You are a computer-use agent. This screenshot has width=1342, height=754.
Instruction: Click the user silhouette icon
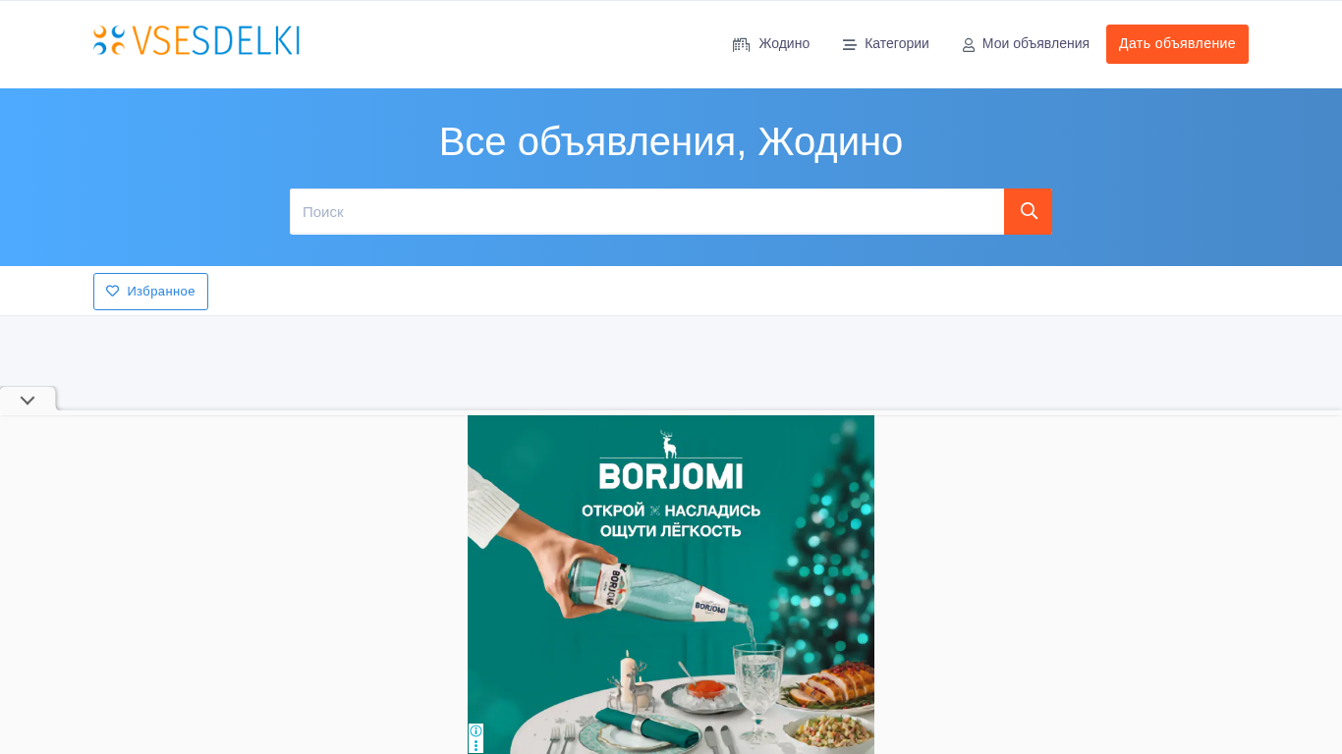[x=969, y=45]
